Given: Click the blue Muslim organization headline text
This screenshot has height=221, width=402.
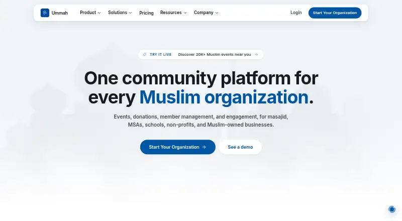Looking at the screenshot, I should (x=224, y=97).
